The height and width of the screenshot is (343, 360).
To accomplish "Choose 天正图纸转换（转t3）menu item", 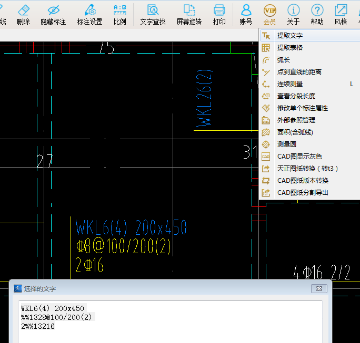I will pos(310,169).
